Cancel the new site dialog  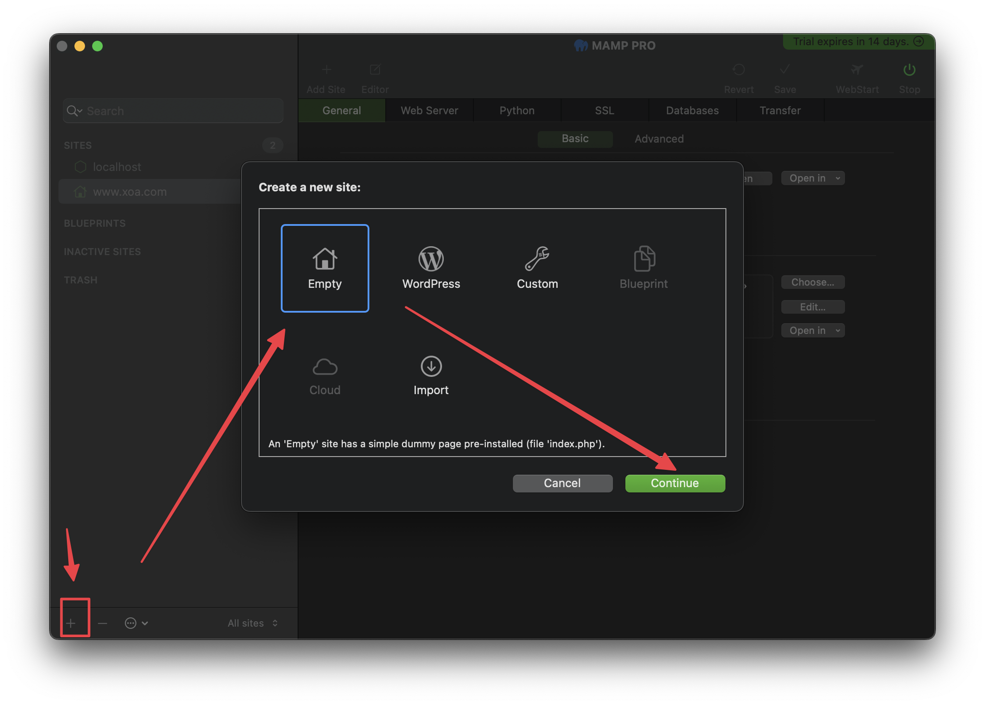(562, 483)
